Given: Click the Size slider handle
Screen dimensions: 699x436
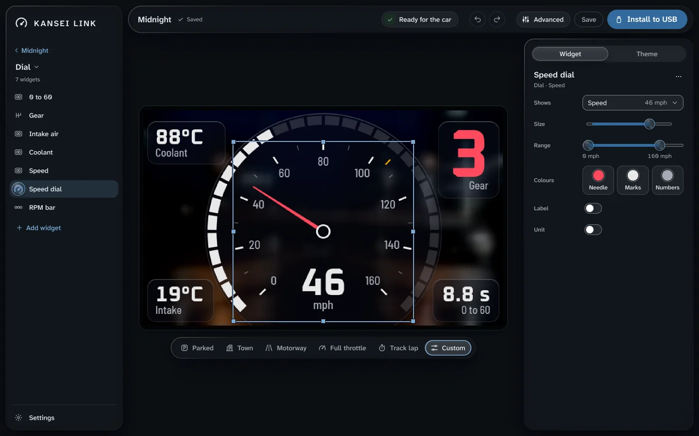Looking at the screenshot, I should [649, 124].
